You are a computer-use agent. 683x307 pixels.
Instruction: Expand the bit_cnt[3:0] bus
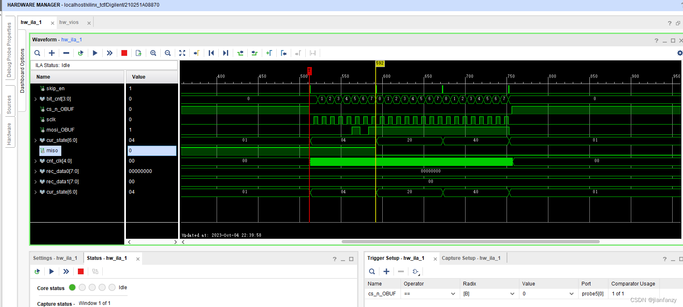point(36,99)
